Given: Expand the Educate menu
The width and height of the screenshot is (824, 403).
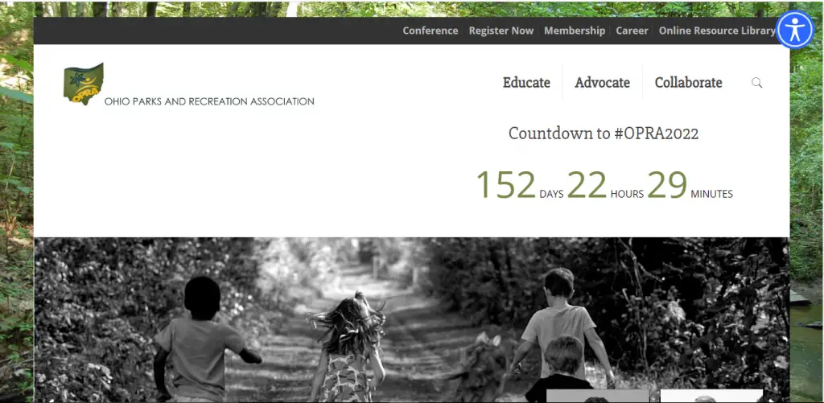Looking at the screenshot, I should click(526, 83).
